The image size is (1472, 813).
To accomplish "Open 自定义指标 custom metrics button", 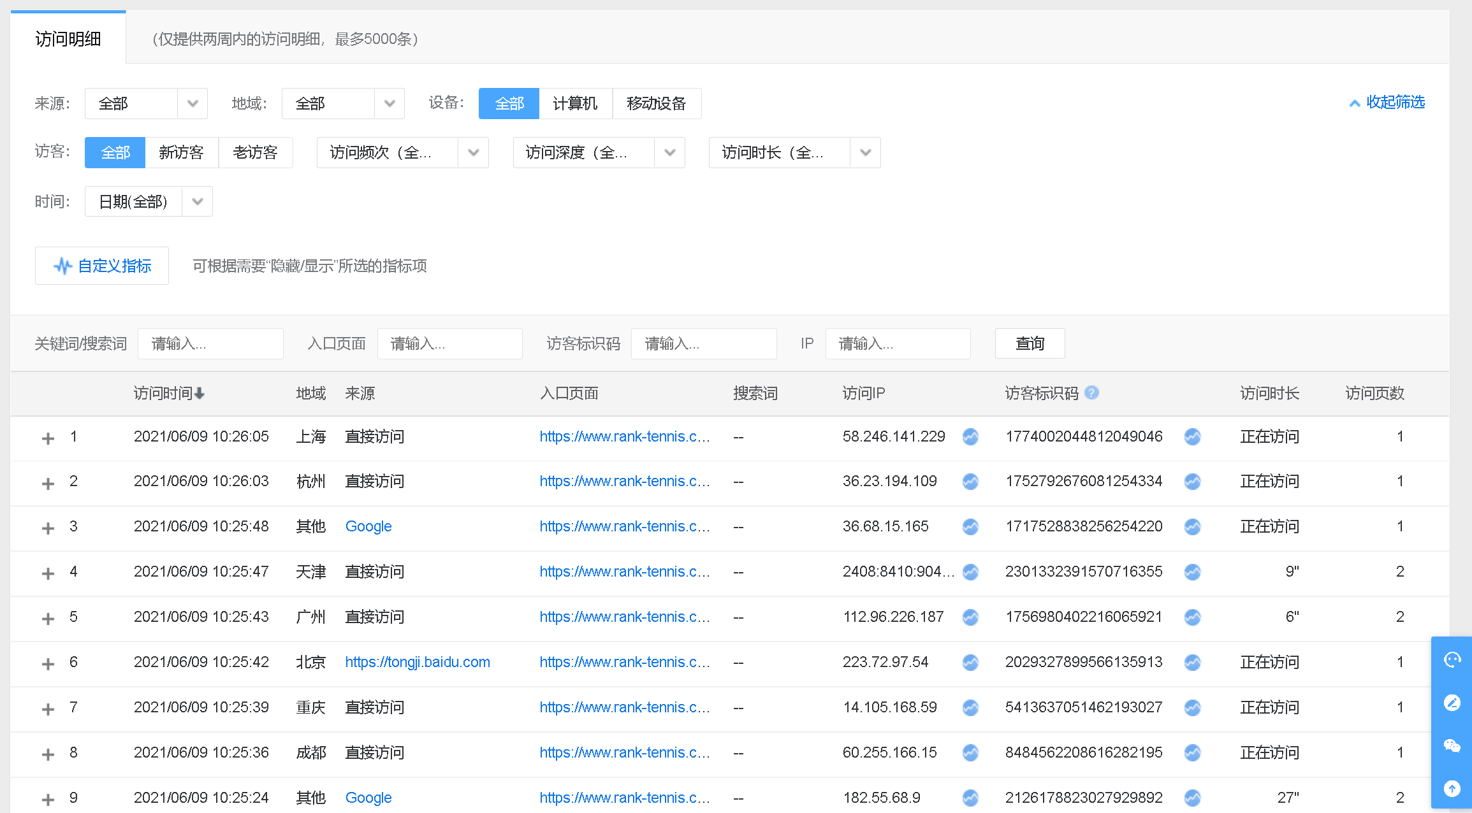I will [x=102, y=266].
